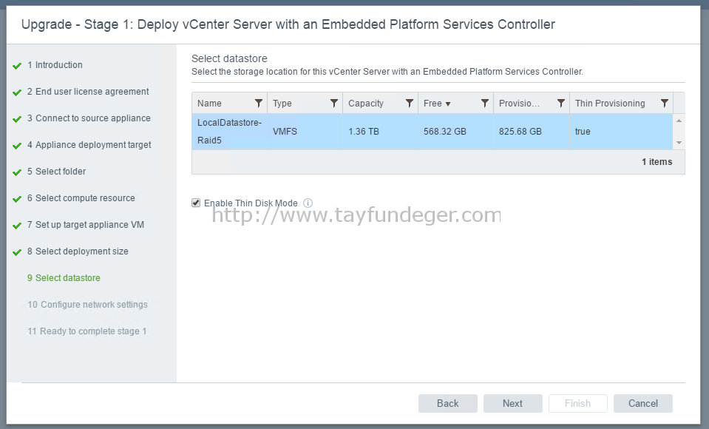The height and width of the screenshot is (429, 709).
Task: Click info icon beside Enable Thin Disk Mode
Action: [x=308, y=203]
